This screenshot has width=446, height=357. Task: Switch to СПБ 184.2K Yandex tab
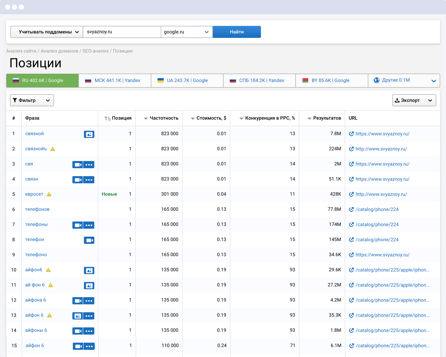(259, 81)
